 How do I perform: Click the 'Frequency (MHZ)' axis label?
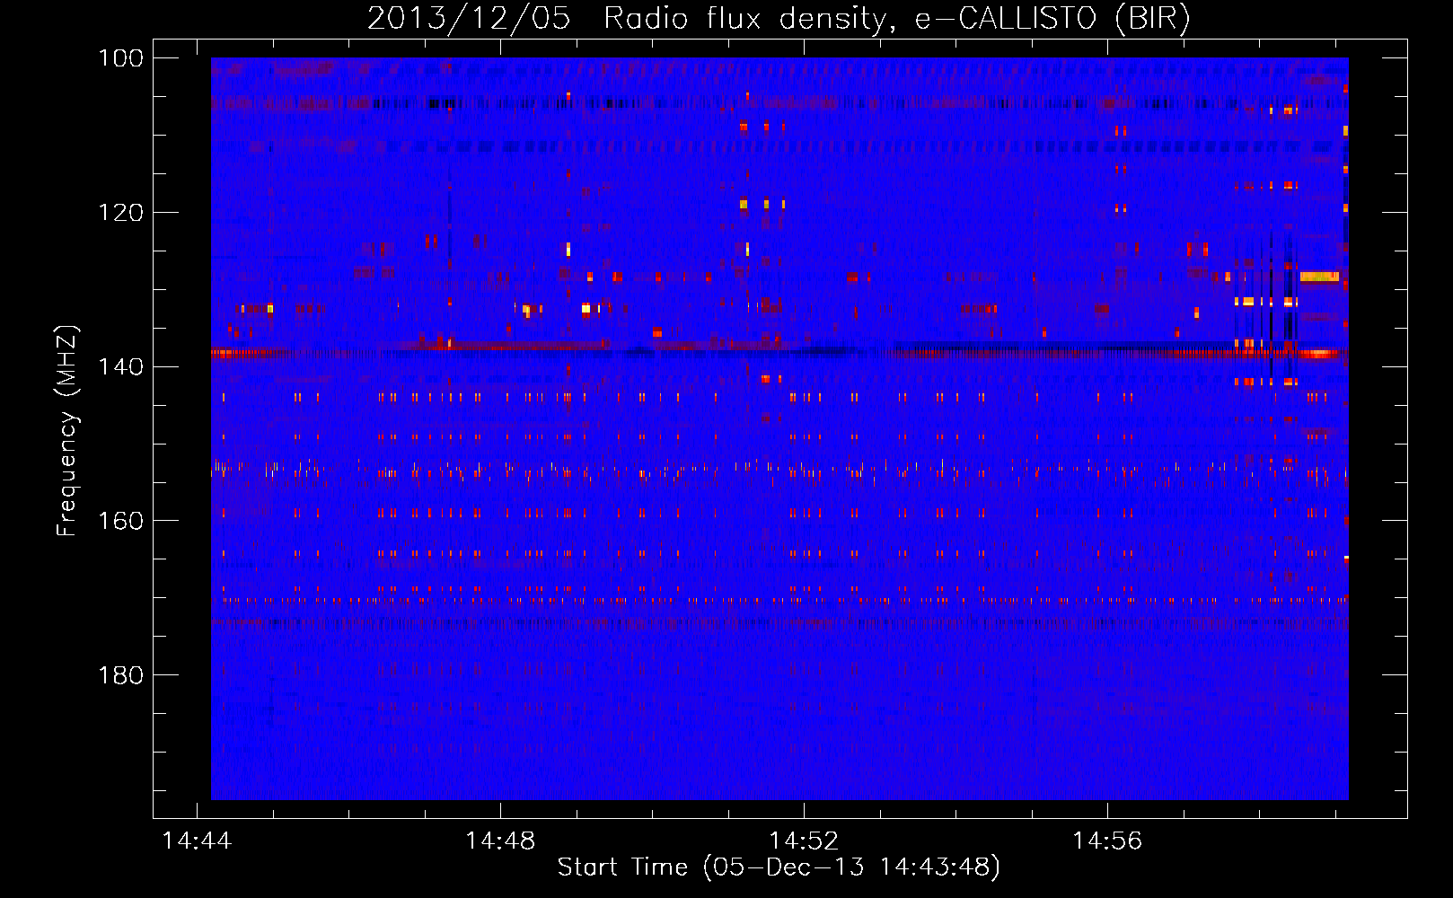(x=67, y=431)
